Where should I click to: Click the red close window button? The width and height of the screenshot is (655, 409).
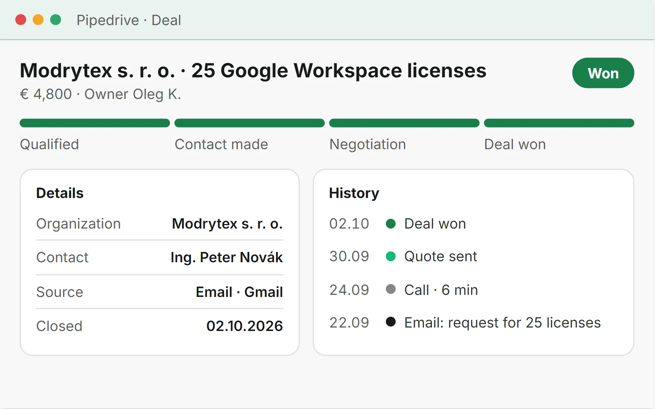[x=21, y=20]
